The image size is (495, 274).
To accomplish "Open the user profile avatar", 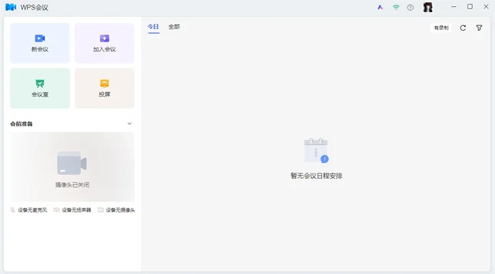I will click(428, 7).
